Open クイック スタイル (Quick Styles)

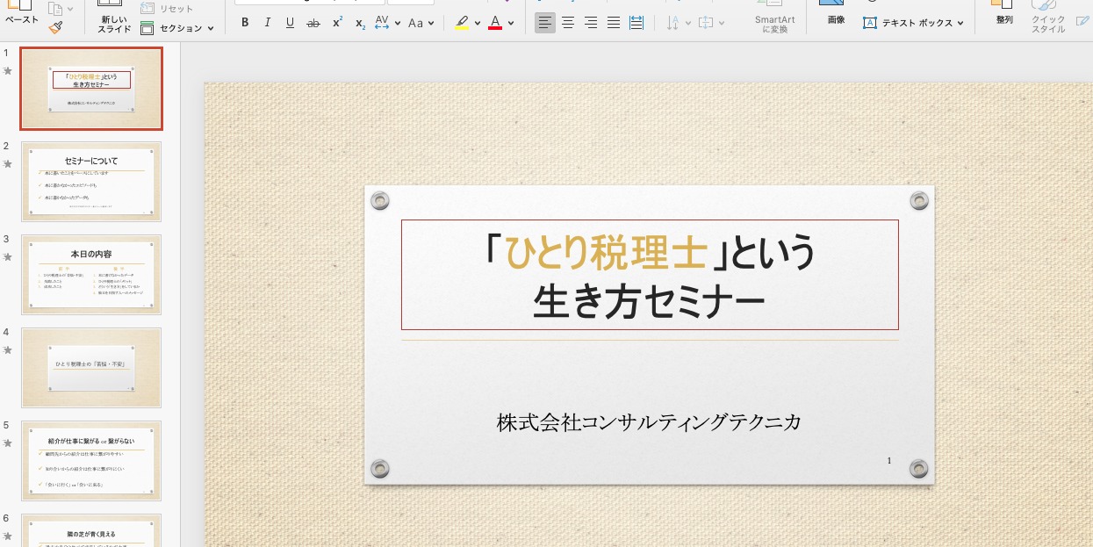1048,18
